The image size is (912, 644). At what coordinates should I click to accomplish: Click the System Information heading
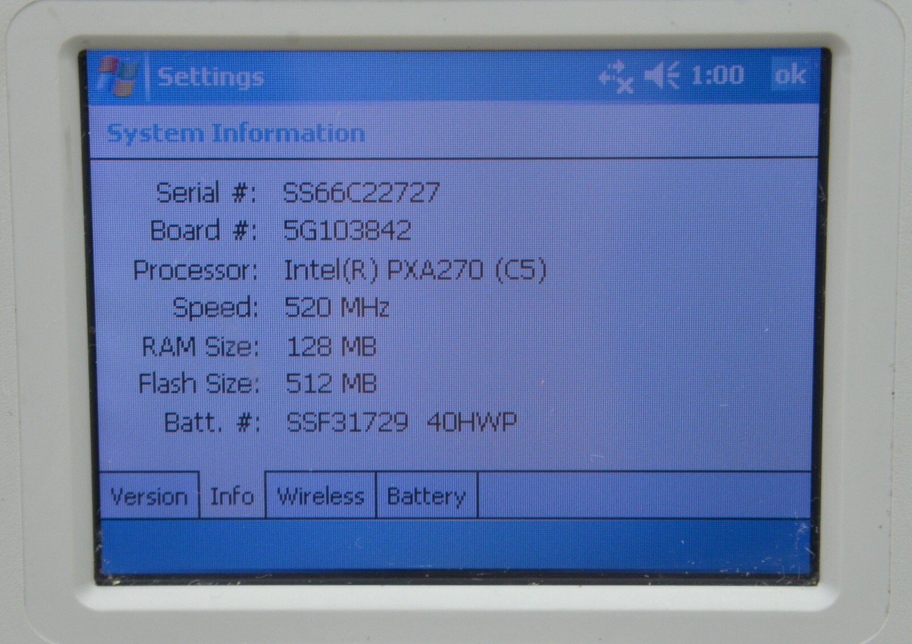click(x=236, y=133)
